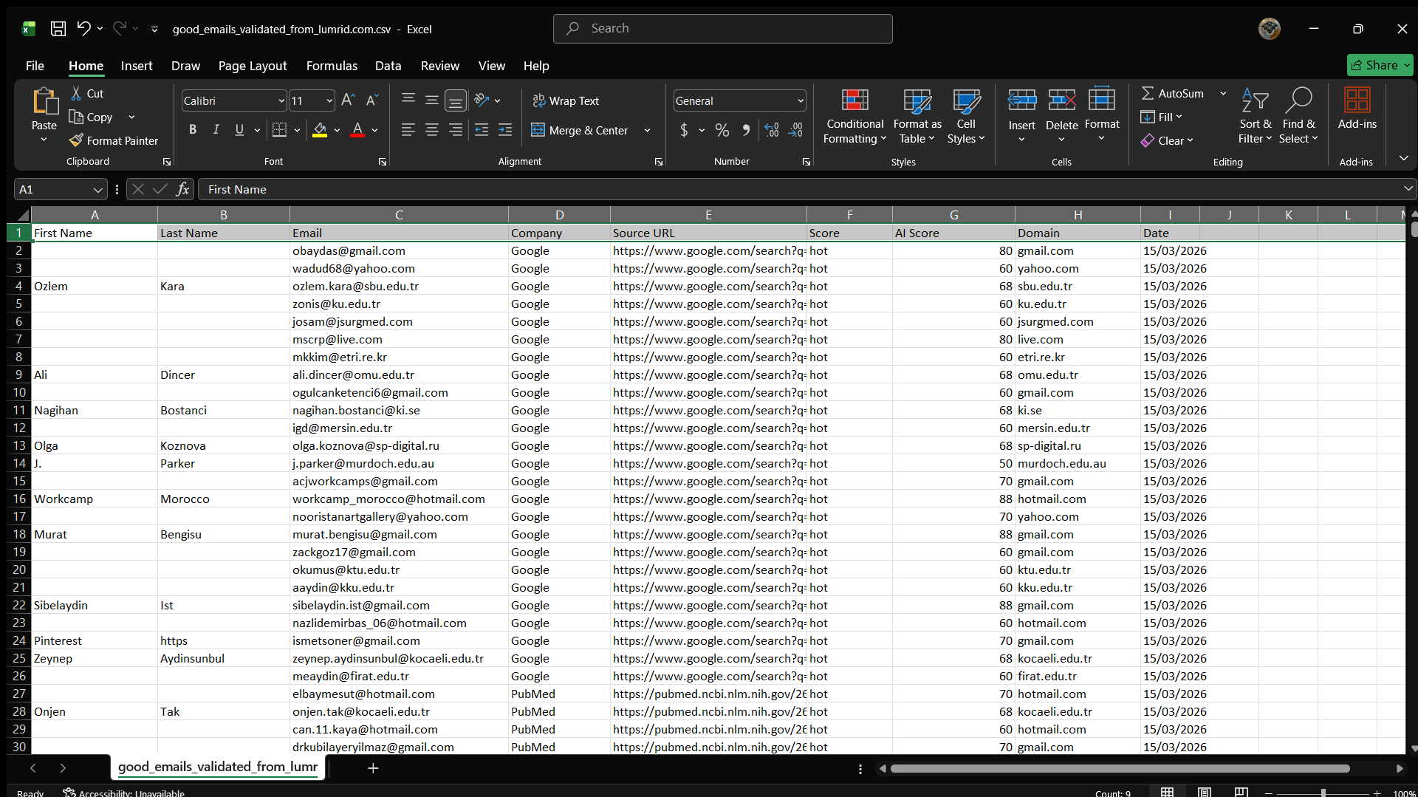Click Increase Decimal icon

(x=772, y=130)
